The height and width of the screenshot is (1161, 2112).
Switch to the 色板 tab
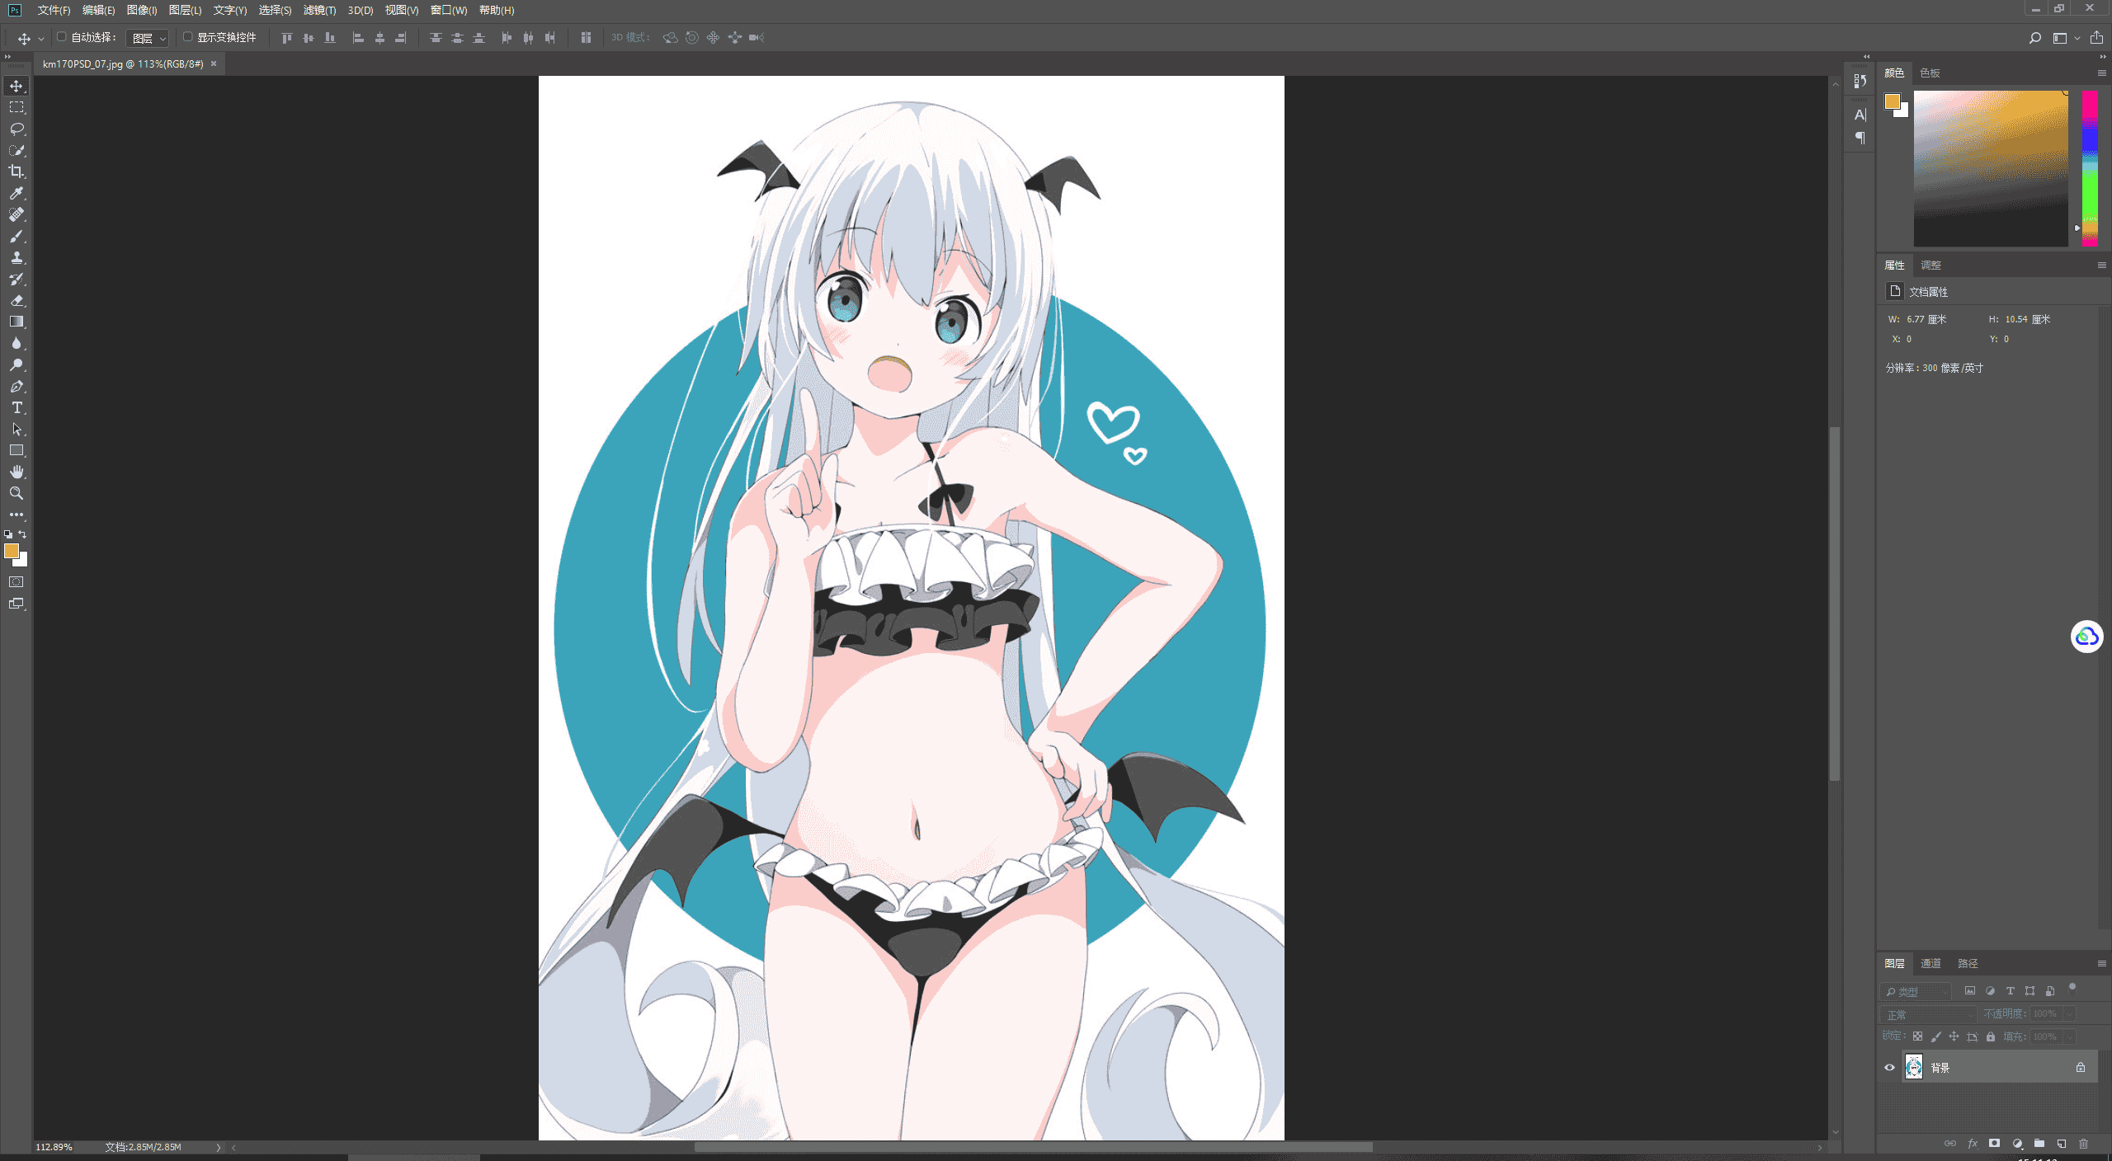(x=1930, y=73)
